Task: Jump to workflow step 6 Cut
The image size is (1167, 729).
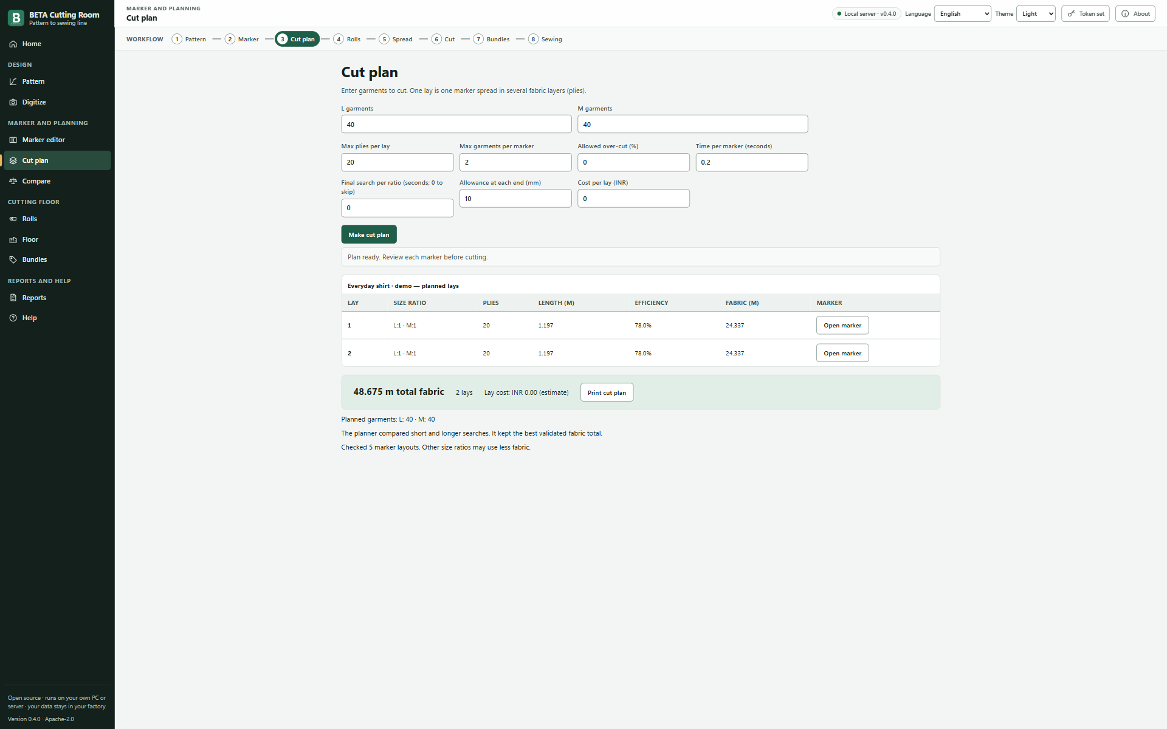Action: pyautogui.click(x=443, y=39)
